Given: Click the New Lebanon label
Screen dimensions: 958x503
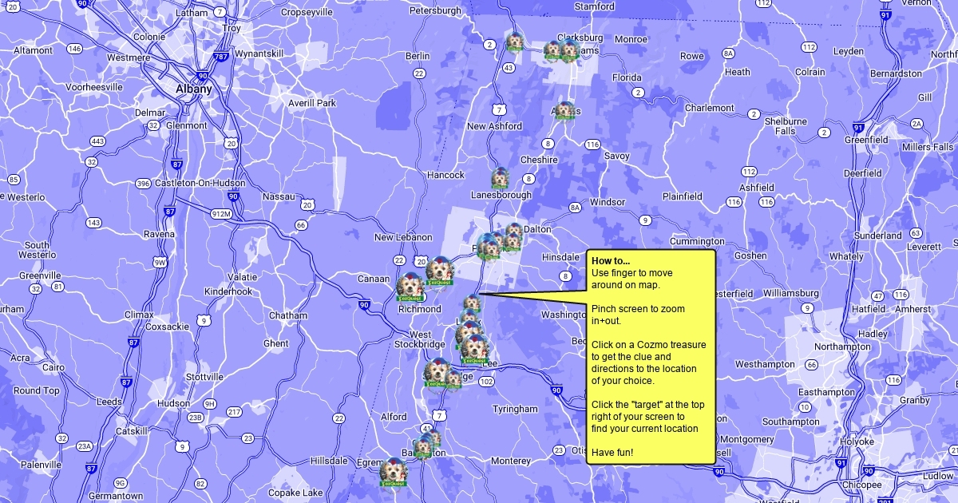Looking at the screenshot, I should pos(404,237).
